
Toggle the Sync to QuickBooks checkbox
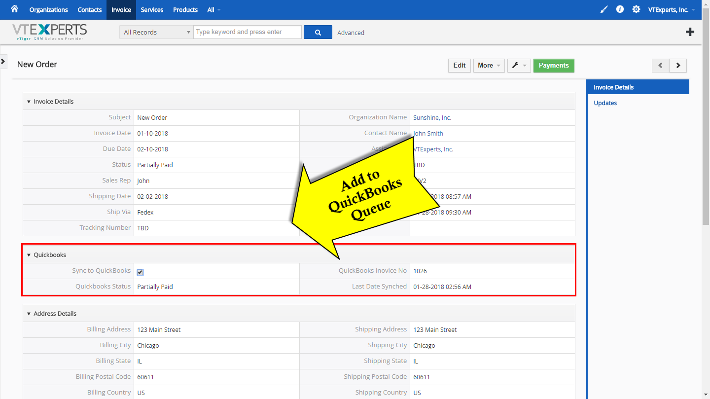pyautogui.click(x=141, y=272)
